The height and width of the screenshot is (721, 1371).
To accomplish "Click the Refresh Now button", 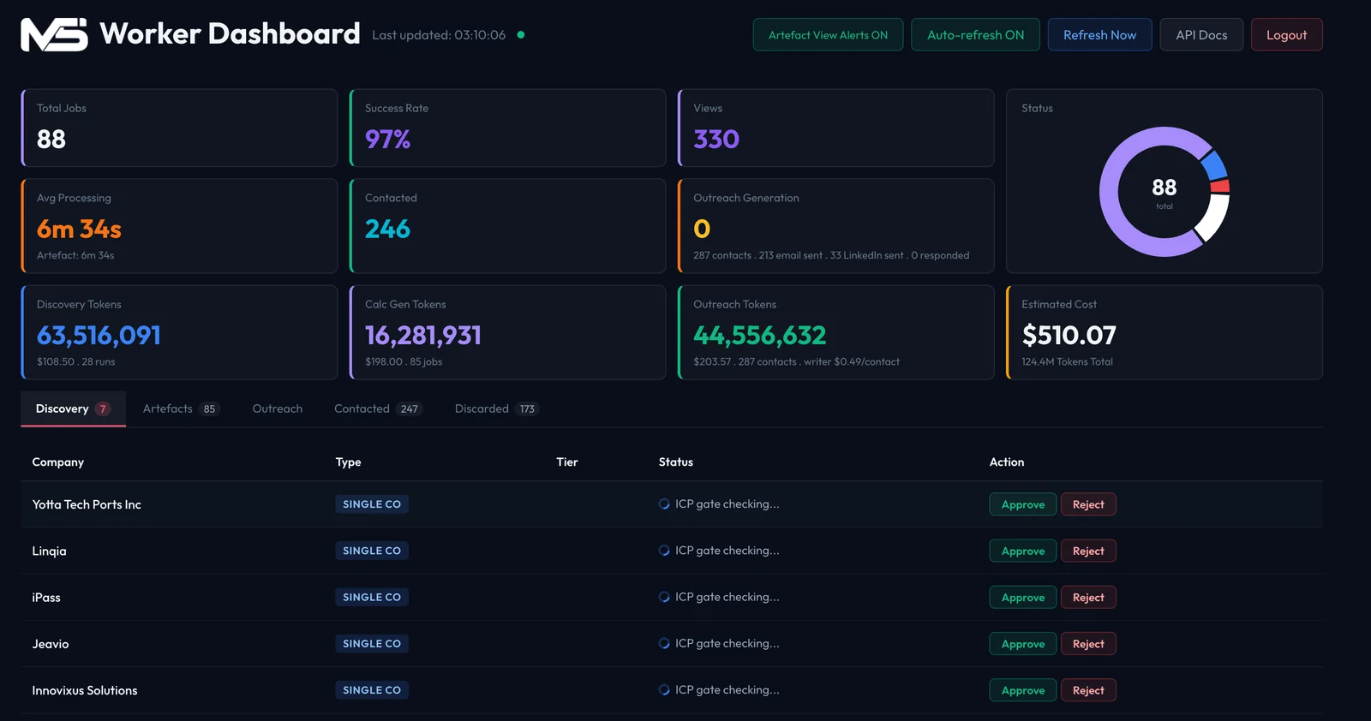I will tap(1099, 35).
